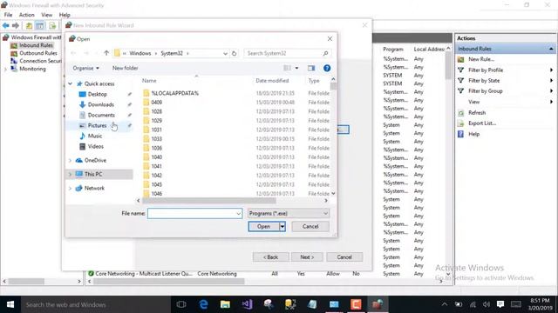
Task: Collapse Quick access in navigation pane
Action: click(70, 83)
